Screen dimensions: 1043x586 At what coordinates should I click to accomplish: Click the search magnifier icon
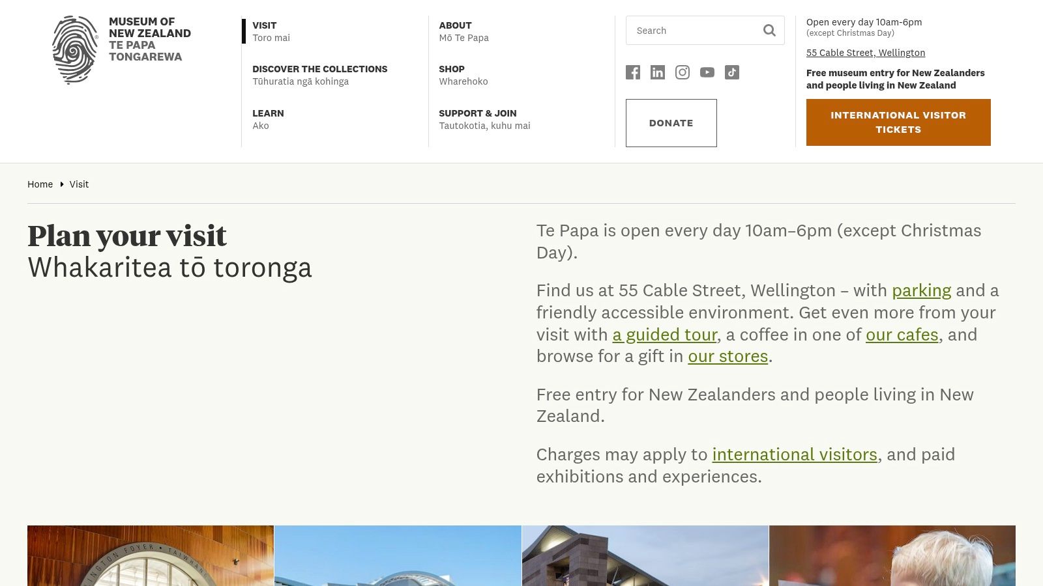769,30
